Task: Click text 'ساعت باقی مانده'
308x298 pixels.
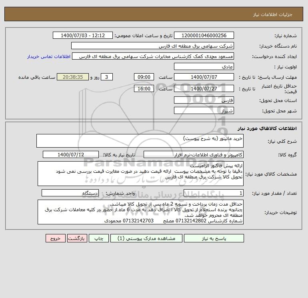Action: pos(37,77)
